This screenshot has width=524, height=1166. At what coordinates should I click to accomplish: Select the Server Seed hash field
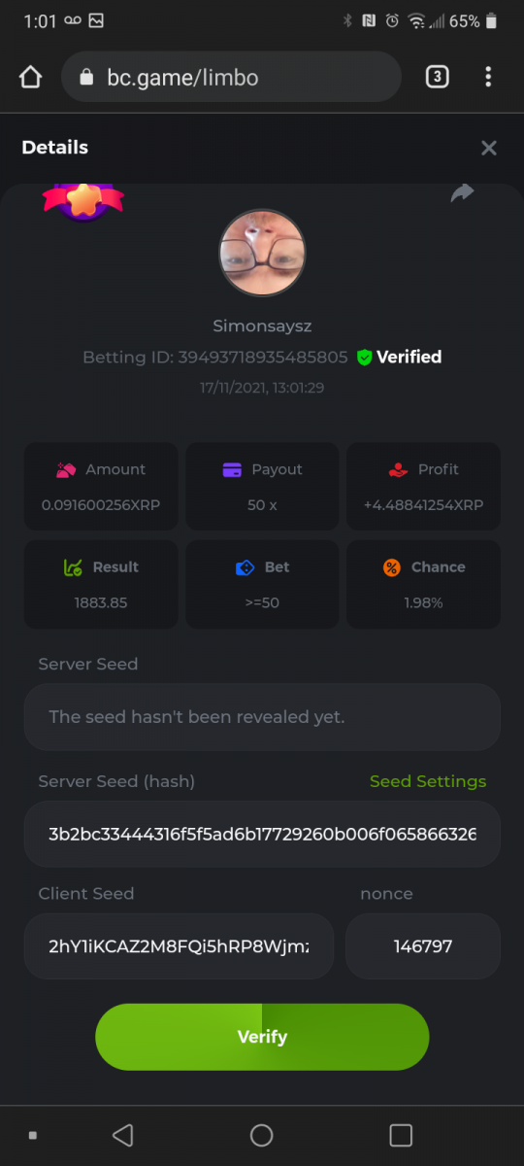[x=262, y=834]
